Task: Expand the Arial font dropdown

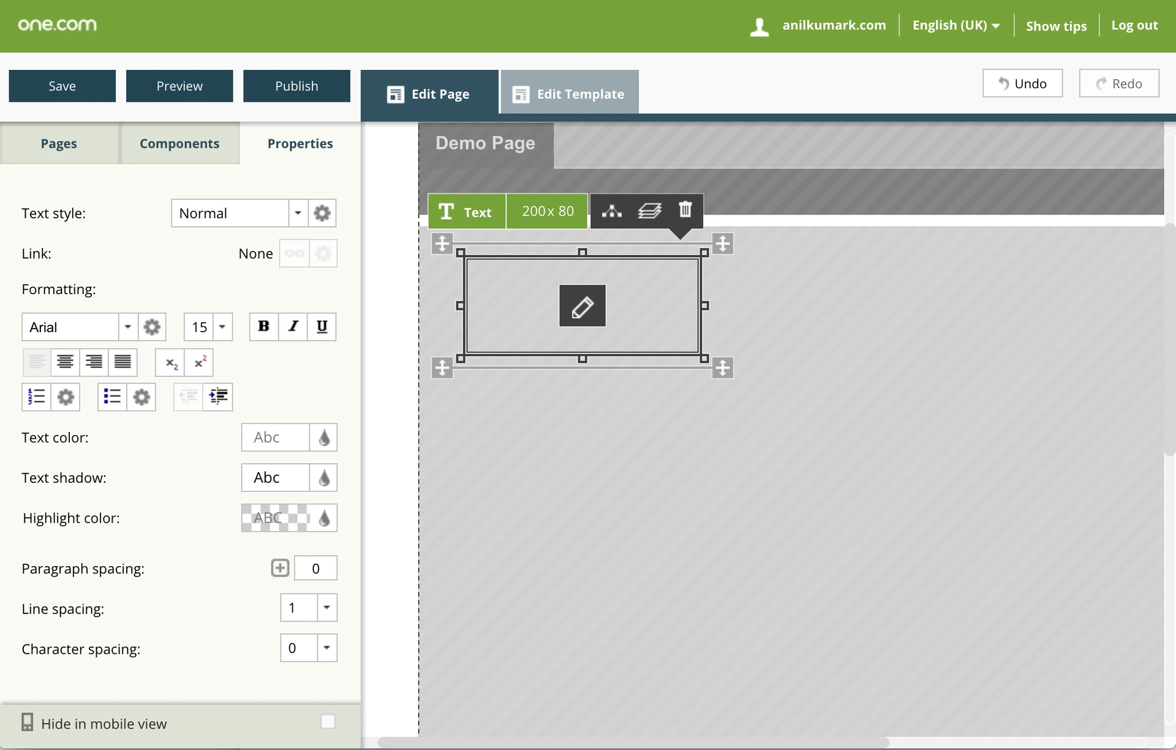Action: pos(127,327)
